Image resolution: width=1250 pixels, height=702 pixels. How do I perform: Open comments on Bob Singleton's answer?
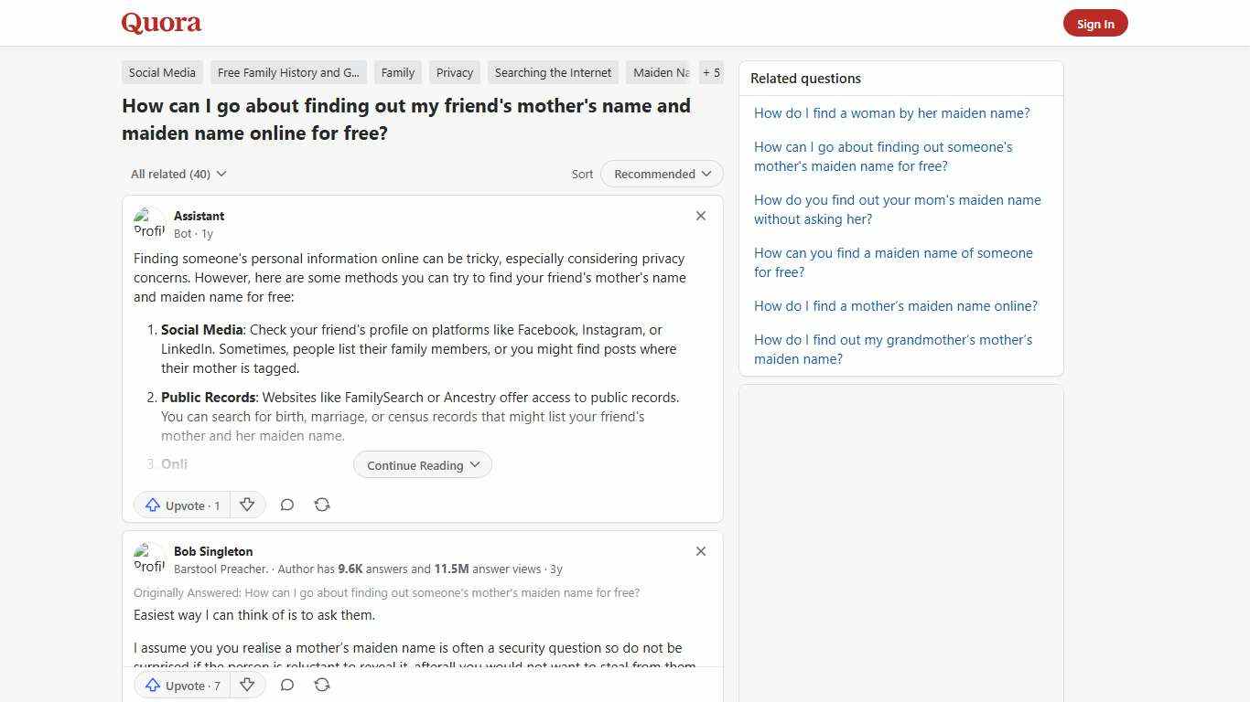(286, 684)
